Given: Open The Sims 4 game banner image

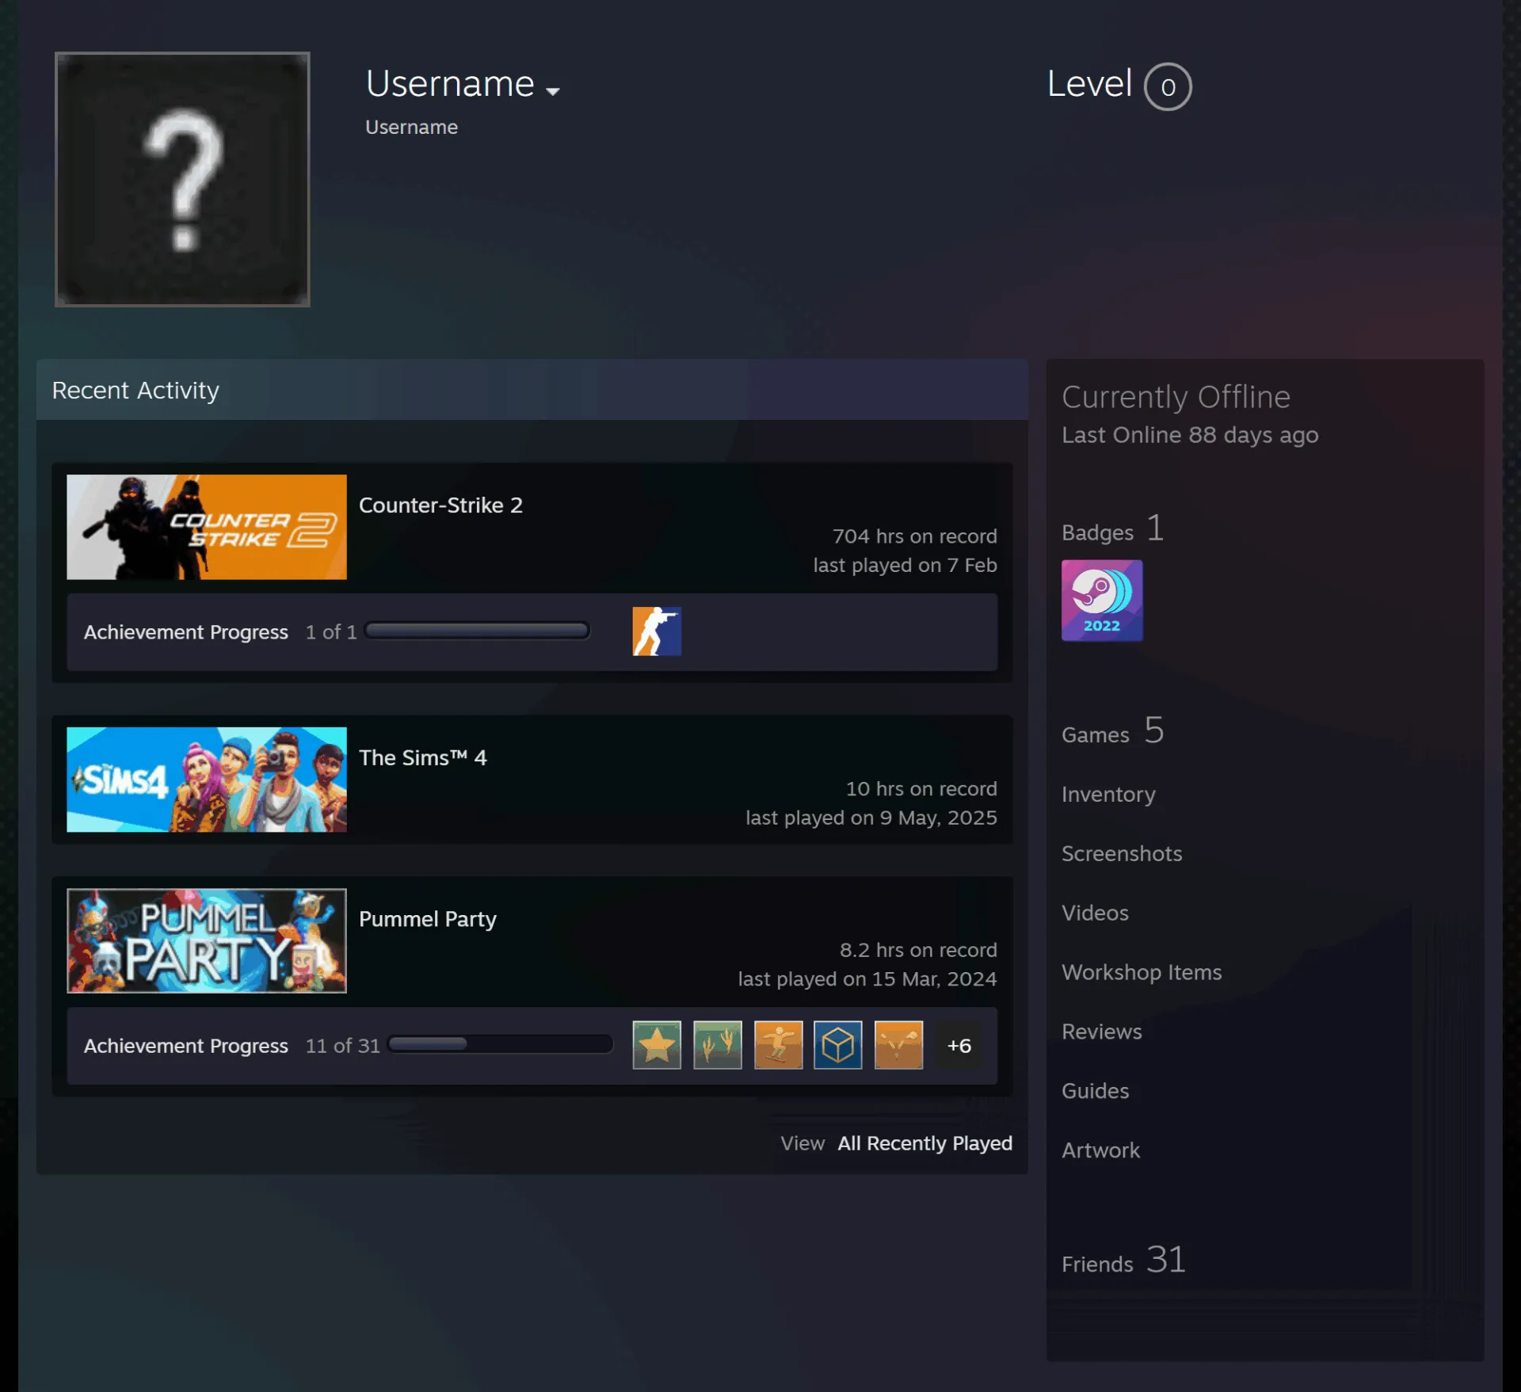Looking at the screenshot, I should (207, 780).
